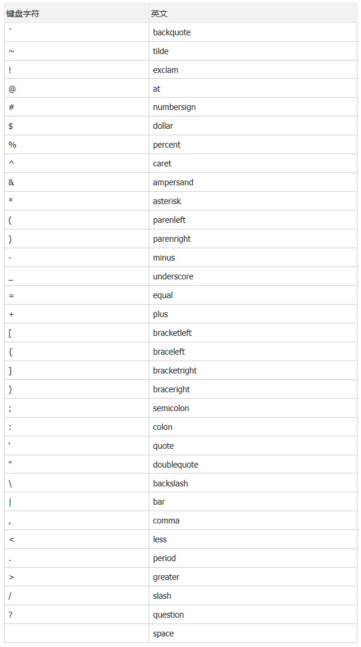Click the 'asterisk' table cell
The image size is (361, 647).
coord(167,201)
